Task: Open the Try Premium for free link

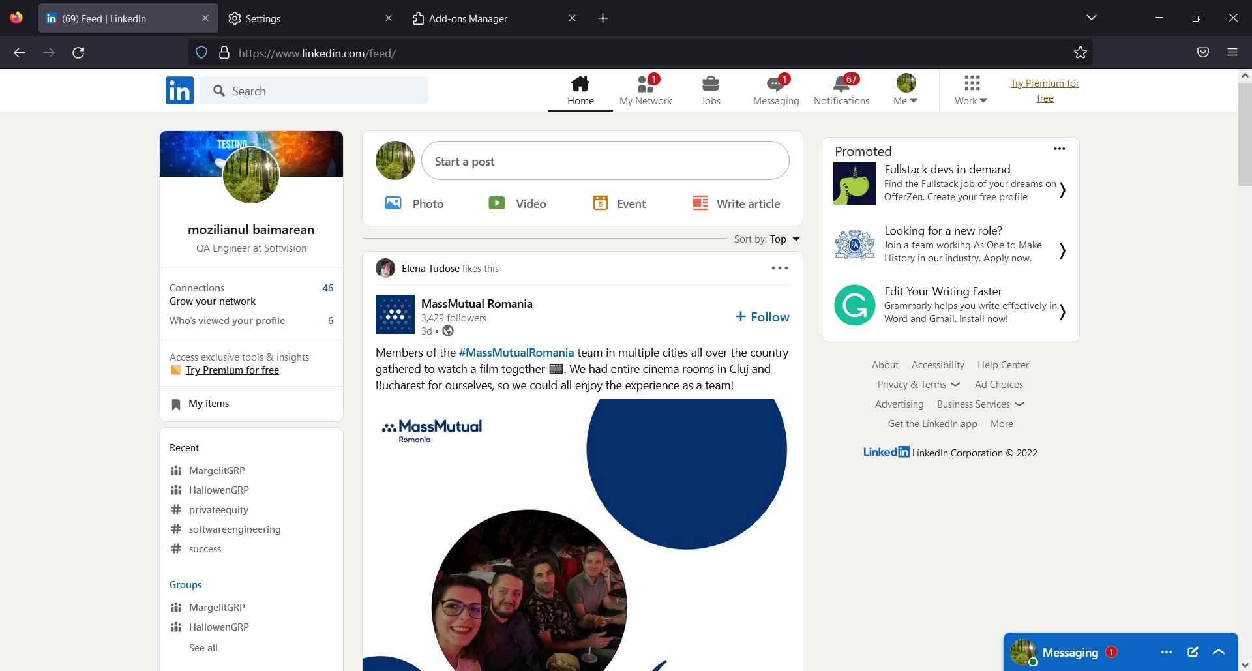Action: pos(1043,91)
